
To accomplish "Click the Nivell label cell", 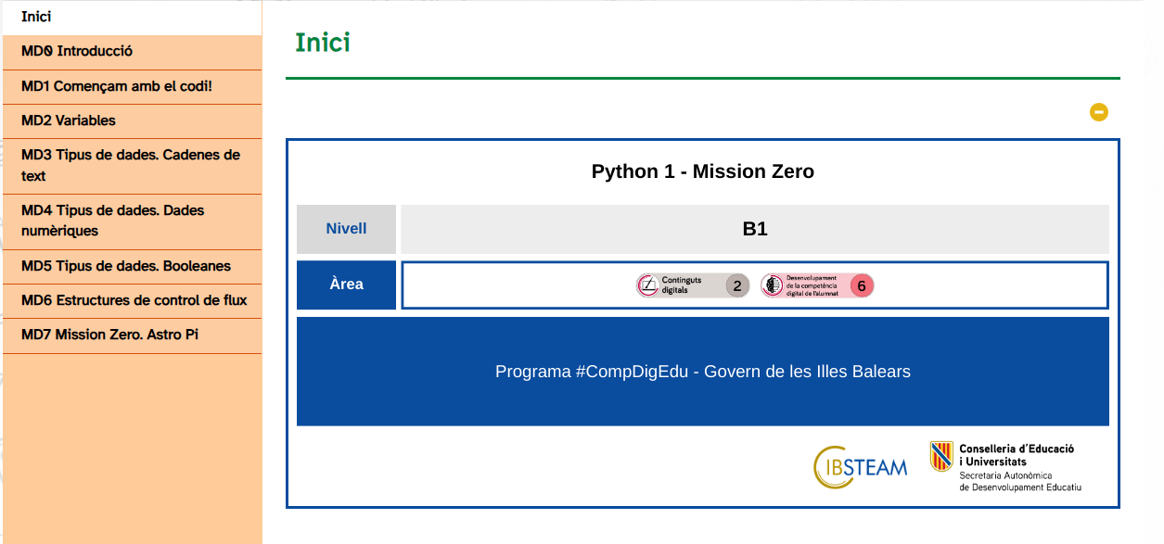I will [346, 229].
